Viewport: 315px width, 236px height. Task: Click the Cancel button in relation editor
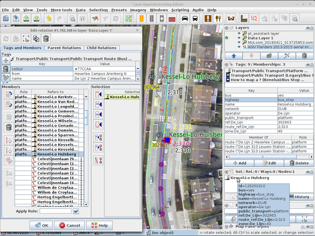(69, 226)
